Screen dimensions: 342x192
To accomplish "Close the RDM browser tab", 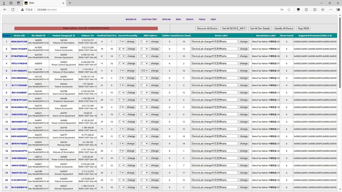I will coord(64,3).
